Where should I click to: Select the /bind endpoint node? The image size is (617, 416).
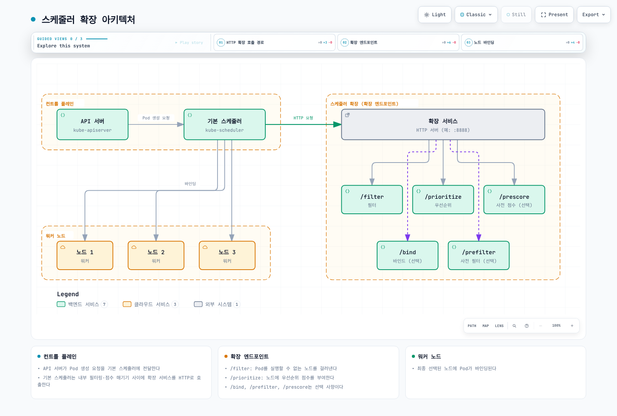coord(408,255)
